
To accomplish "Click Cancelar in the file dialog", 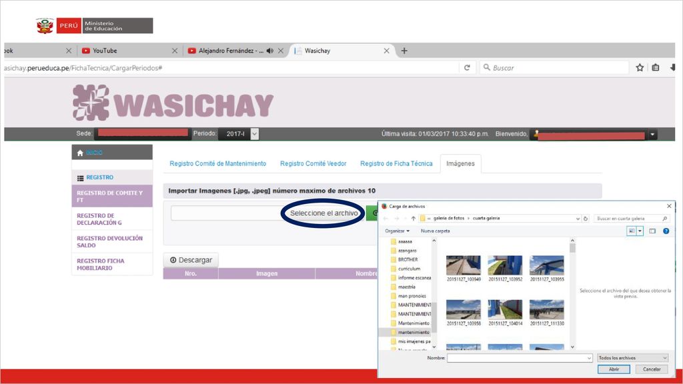I will [652, 369].
